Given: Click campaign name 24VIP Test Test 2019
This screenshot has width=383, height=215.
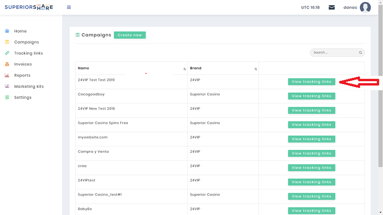Looking at the screenshot, I should click(x=96, y=80).
